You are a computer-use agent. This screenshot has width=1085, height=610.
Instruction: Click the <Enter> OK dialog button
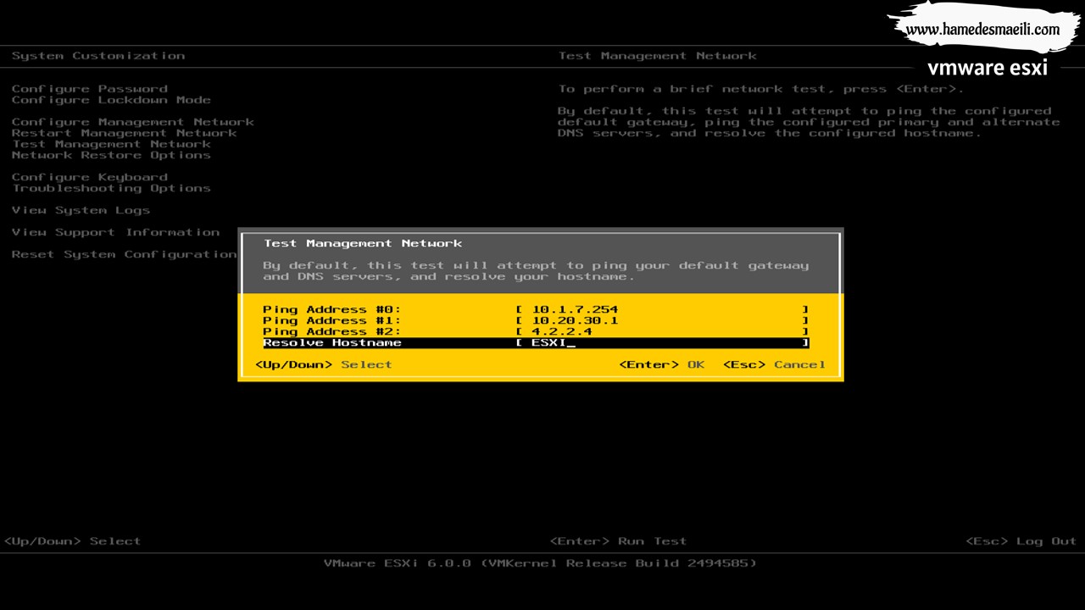pos(662,364)
